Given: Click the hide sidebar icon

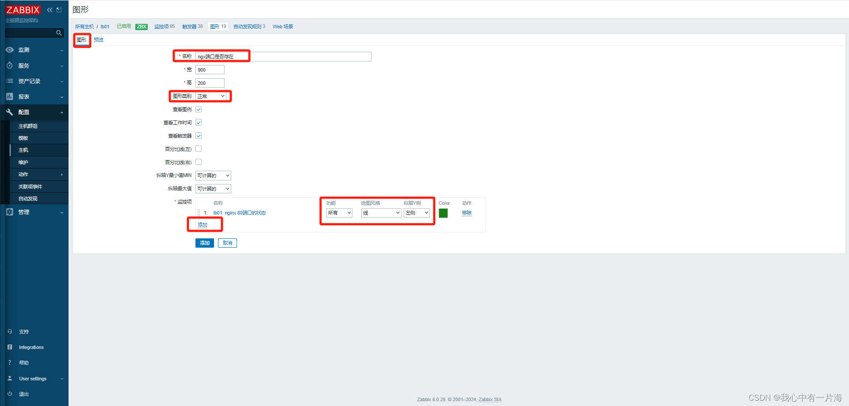Looking at the screenshot, I should pyautogui.click(x=59, y=10).
